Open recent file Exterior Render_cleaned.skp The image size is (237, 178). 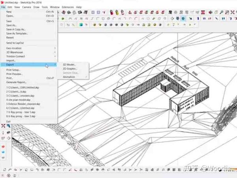pos(23,104)
